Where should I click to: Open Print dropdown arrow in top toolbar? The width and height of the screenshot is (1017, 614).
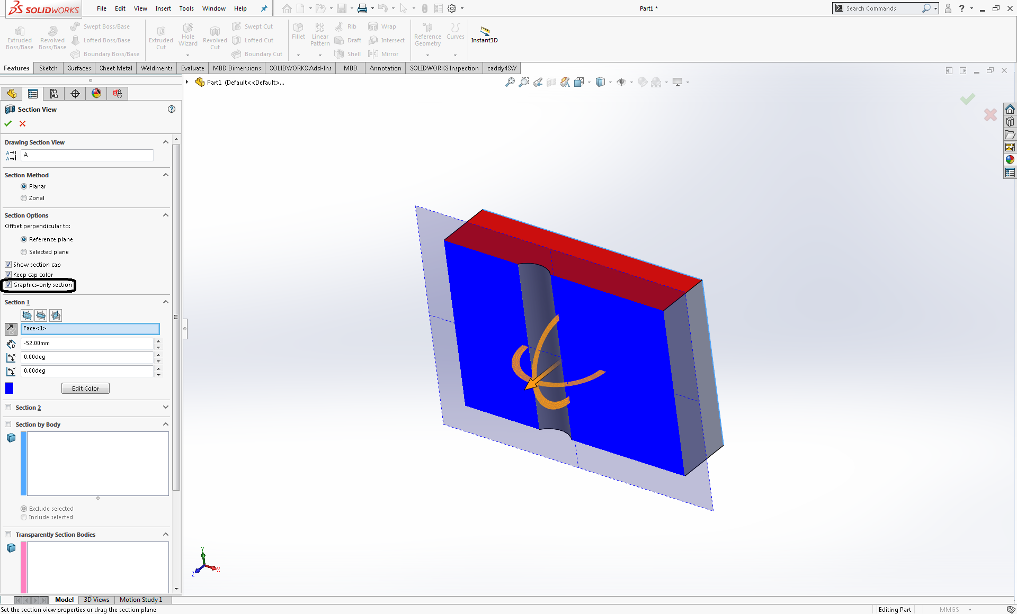pos(372,8)
